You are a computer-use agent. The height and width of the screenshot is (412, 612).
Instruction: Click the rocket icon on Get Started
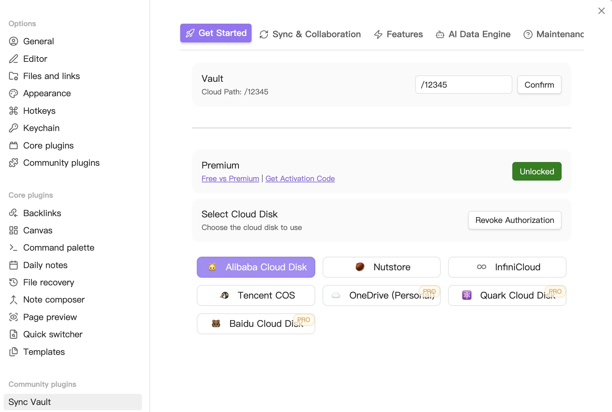point(190,33)
